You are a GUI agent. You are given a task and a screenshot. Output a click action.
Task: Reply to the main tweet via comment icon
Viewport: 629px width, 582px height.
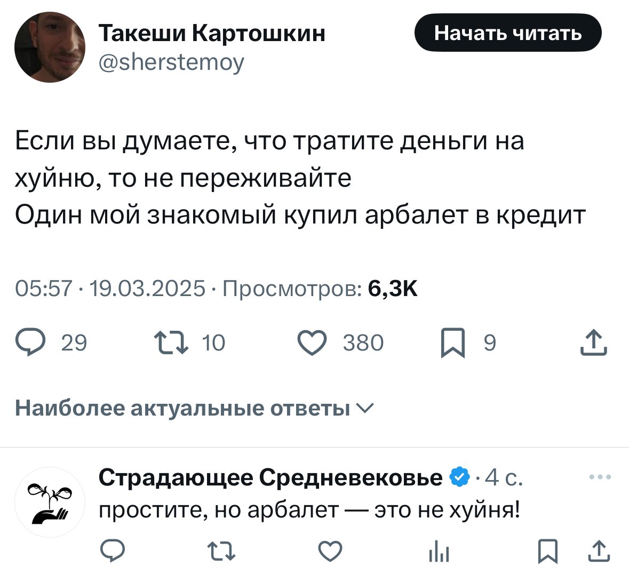click(30, 342)
